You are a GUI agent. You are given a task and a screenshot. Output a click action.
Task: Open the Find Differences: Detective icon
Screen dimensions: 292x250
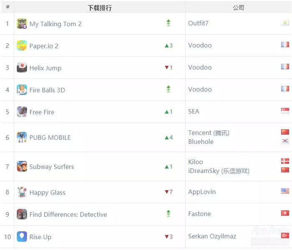22,214
